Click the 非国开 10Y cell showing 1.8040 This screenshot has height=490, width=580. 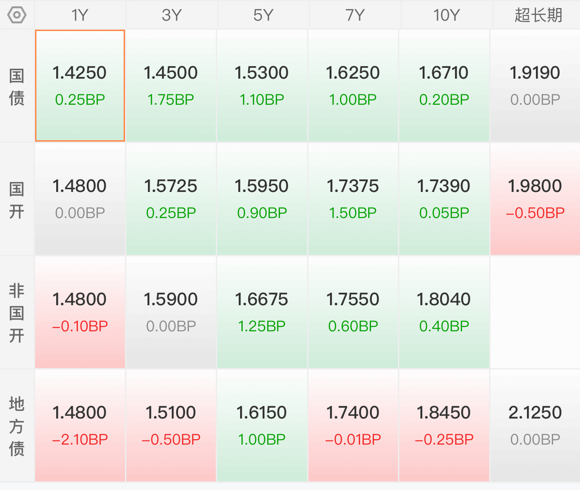(444, 312)
